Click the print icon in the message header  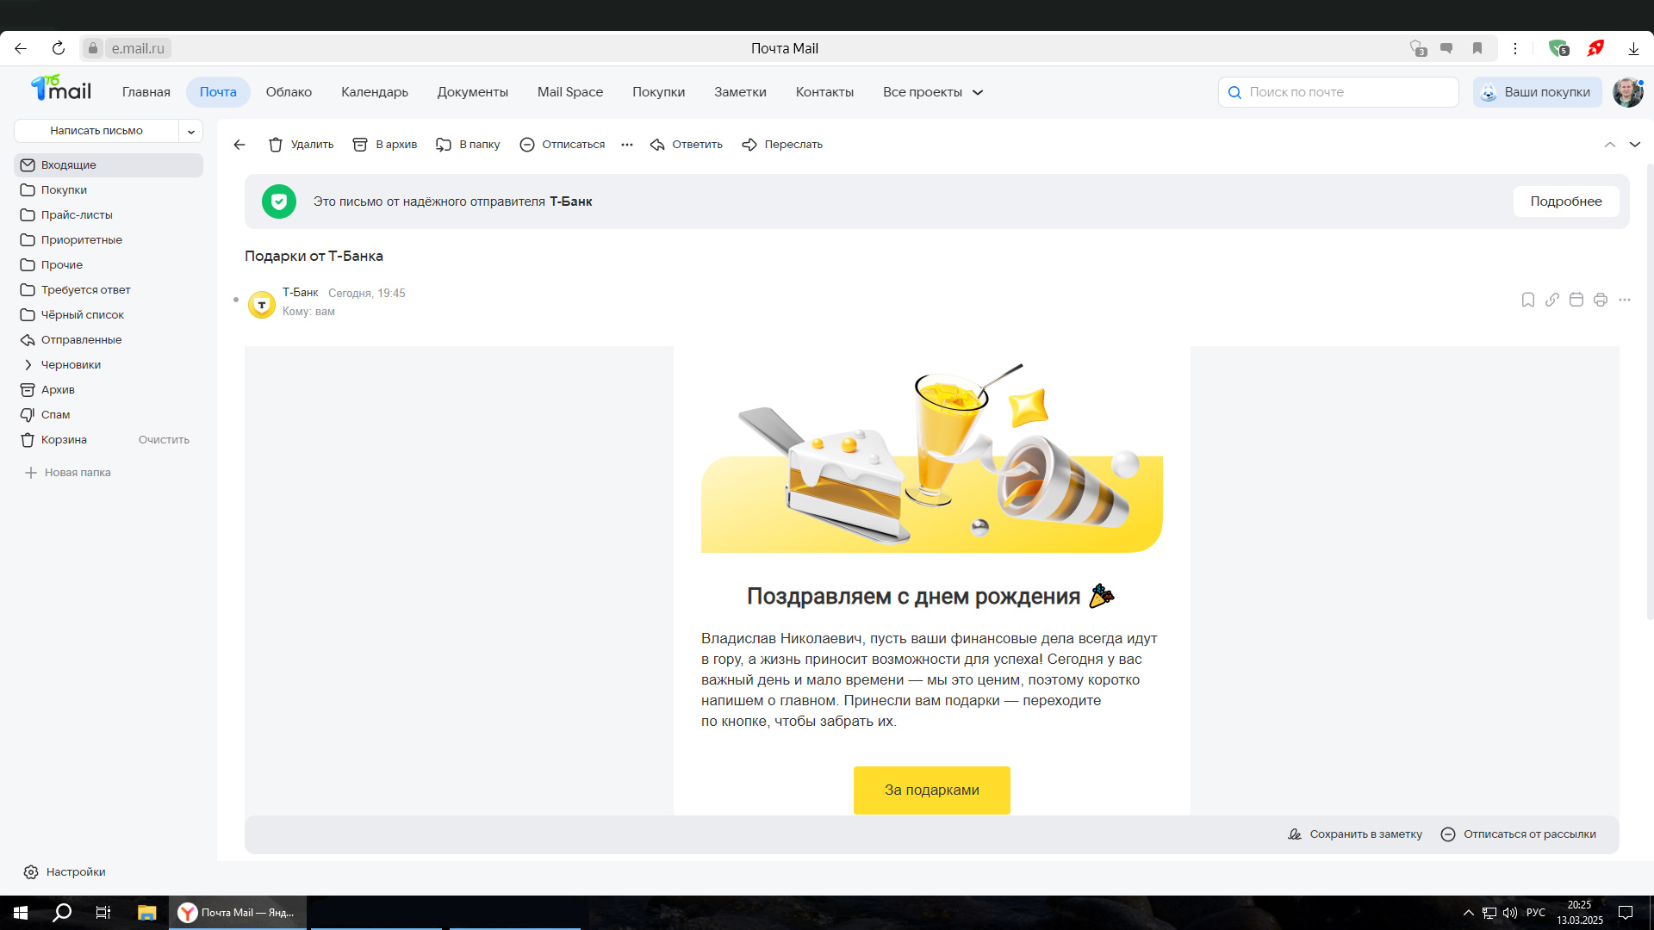[x=1600, y=300]
